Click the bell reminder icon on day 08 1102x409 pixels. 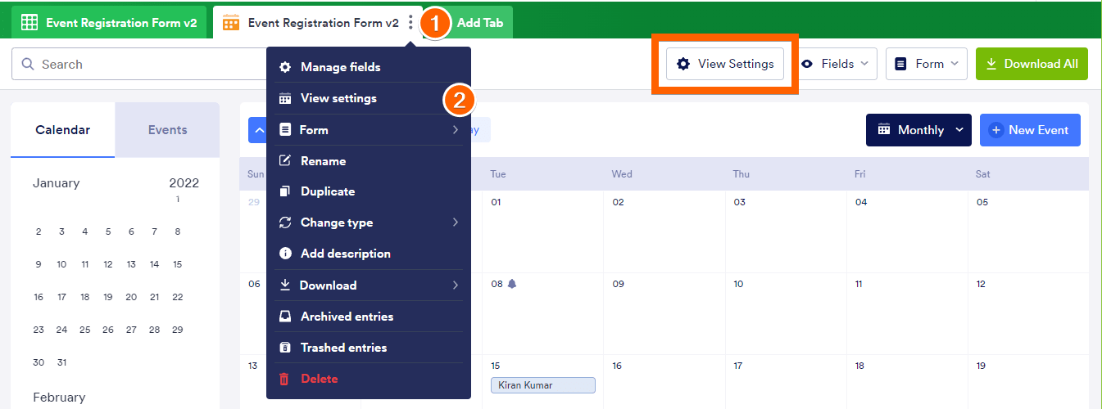point(512,284)
